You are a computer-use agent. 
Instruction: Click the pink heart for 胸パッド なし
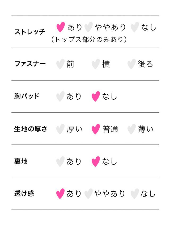click(x=96, y=96)
